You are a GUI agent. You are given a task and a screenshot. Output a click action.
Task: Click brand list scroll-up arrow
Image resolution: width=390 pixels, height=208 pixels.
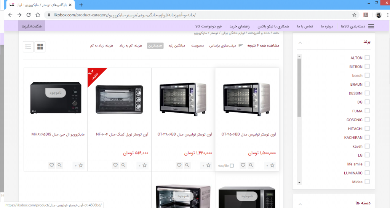299,56
